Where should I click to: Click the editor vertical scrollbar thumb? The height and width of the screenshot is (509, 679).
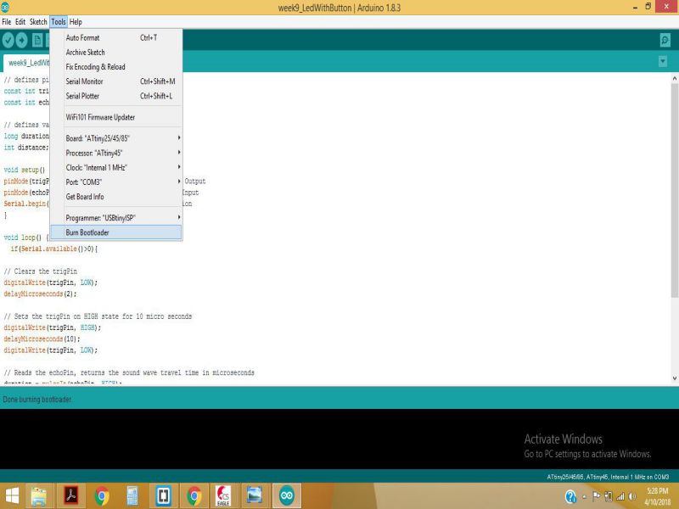pyautogui.click(x=674, y=189)
